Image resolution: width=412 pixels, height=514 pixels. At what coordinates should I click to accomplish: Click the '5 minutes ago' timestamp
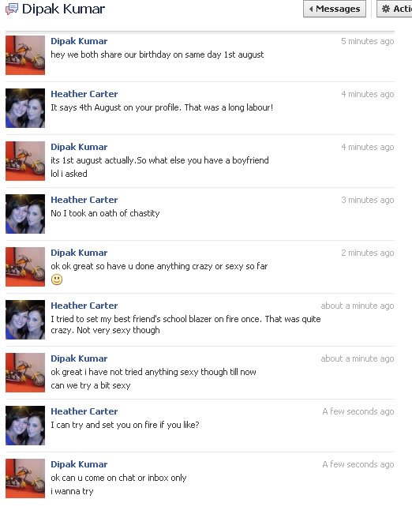[368, 41]
